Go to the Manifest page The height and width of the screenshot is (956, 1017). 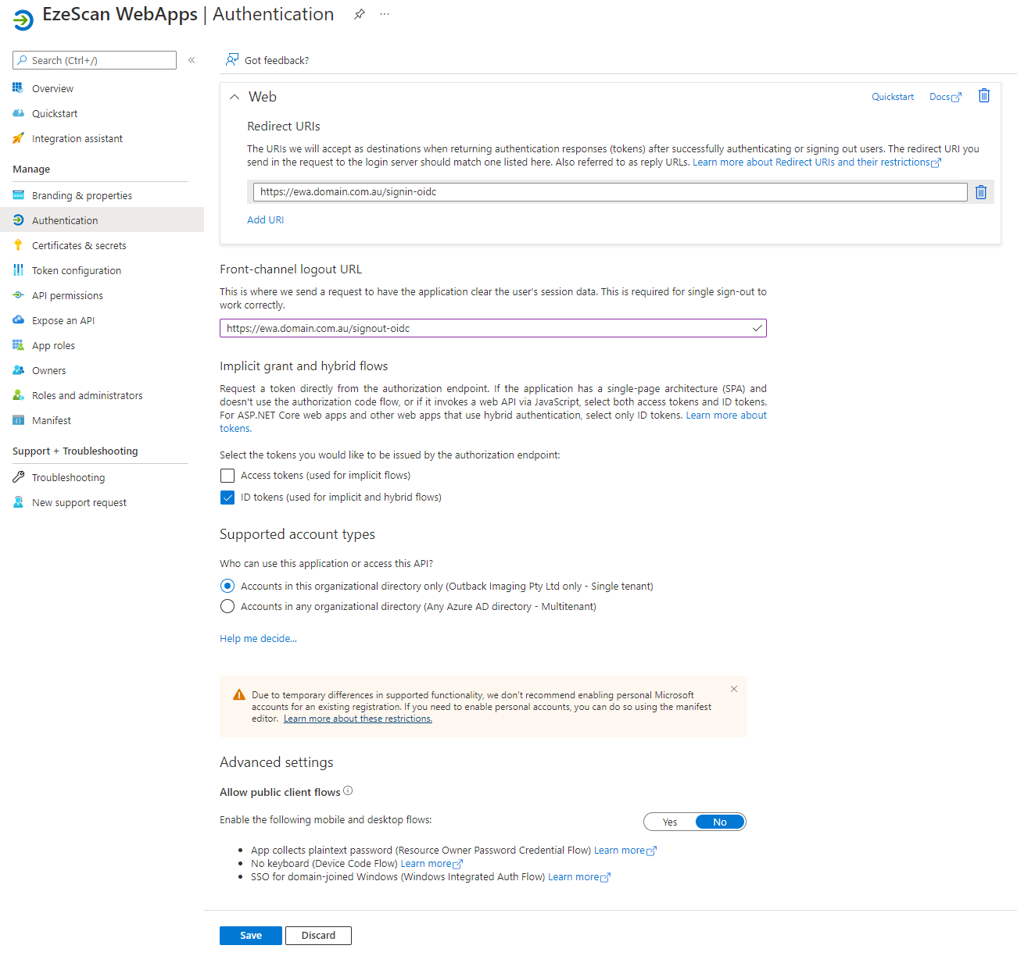pyautogui.click(x=52, y=420)
